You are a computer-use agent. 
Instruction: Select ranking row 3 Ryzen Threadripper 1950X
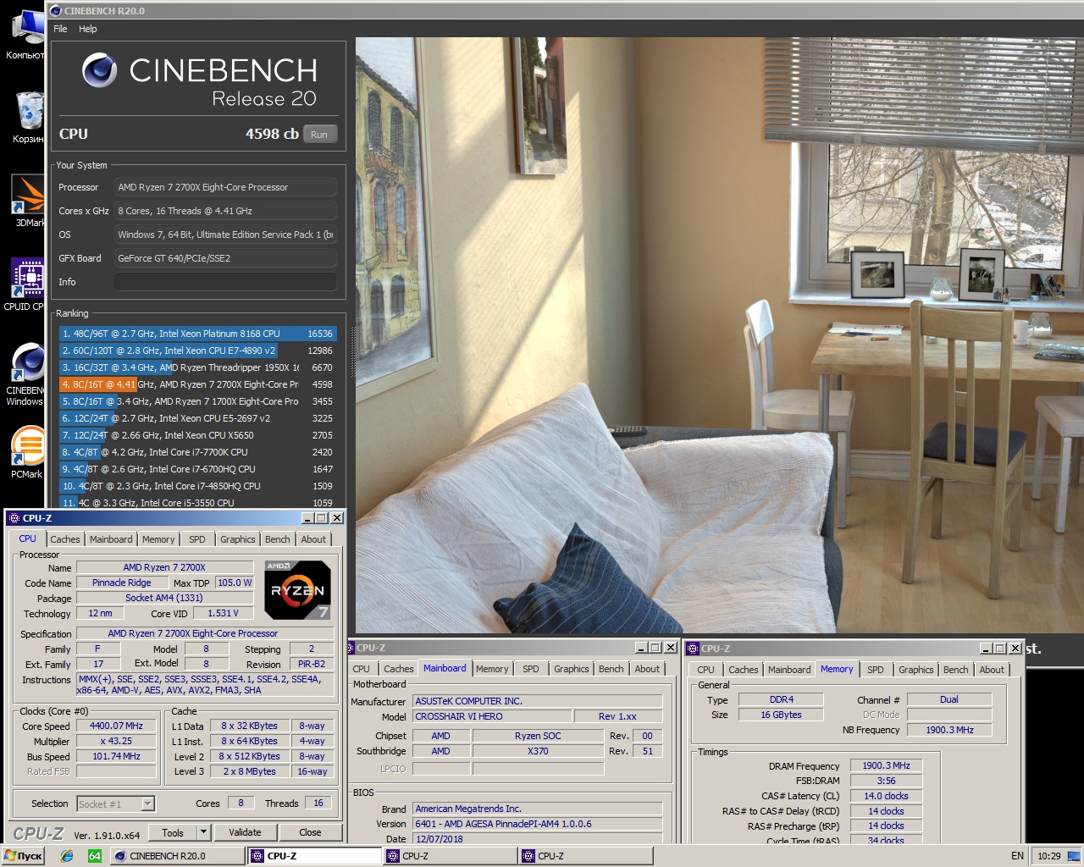(197, 367)
